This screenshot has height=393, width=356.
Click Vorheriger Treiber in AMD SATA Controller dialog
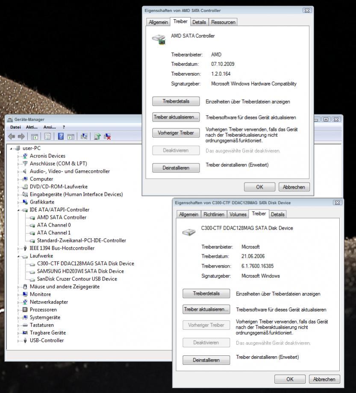coord(176,133)
